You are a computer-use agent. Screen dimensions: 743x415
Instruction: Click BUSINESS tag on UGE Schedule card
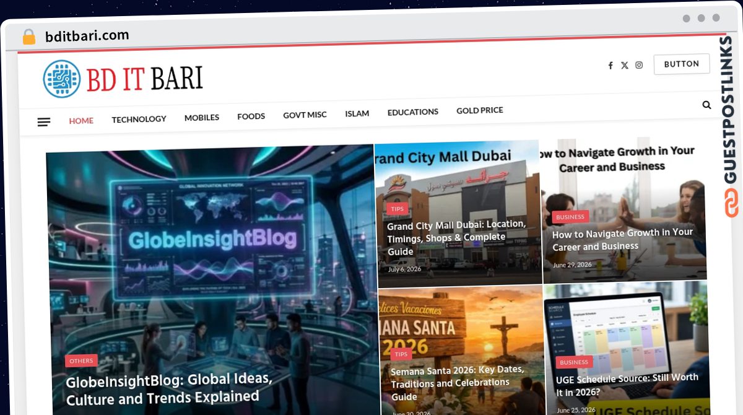coord(574,362)
